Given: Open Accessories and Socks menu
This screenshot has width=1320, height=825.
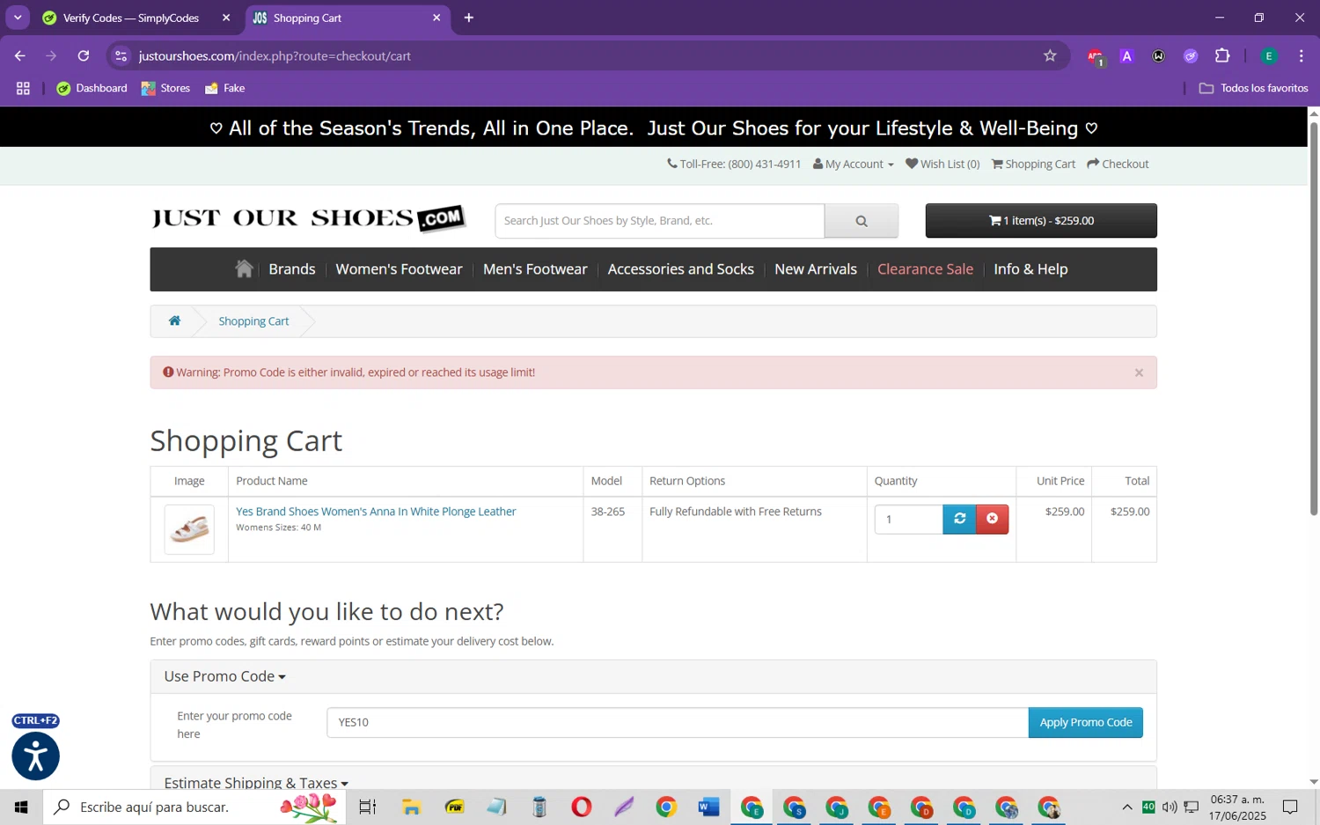Looking at the screenshot, I should [x=681, y=269].
